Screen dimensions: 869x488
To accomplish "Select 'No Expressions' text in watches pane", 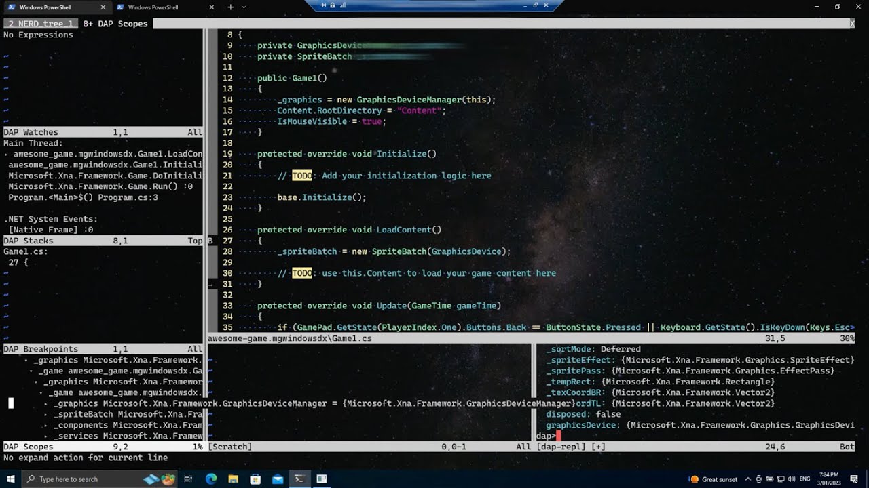I will (38, 35).
